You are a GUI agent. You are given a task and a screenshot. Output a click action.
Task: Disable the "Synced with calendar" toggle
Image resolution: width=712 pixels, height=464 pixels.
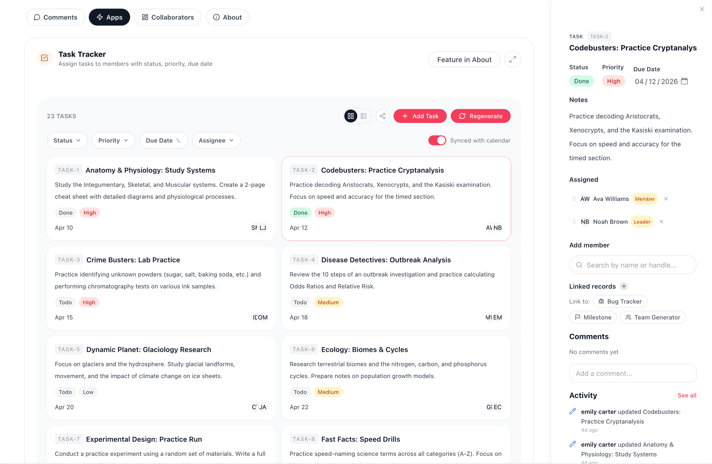pos(437,140)
